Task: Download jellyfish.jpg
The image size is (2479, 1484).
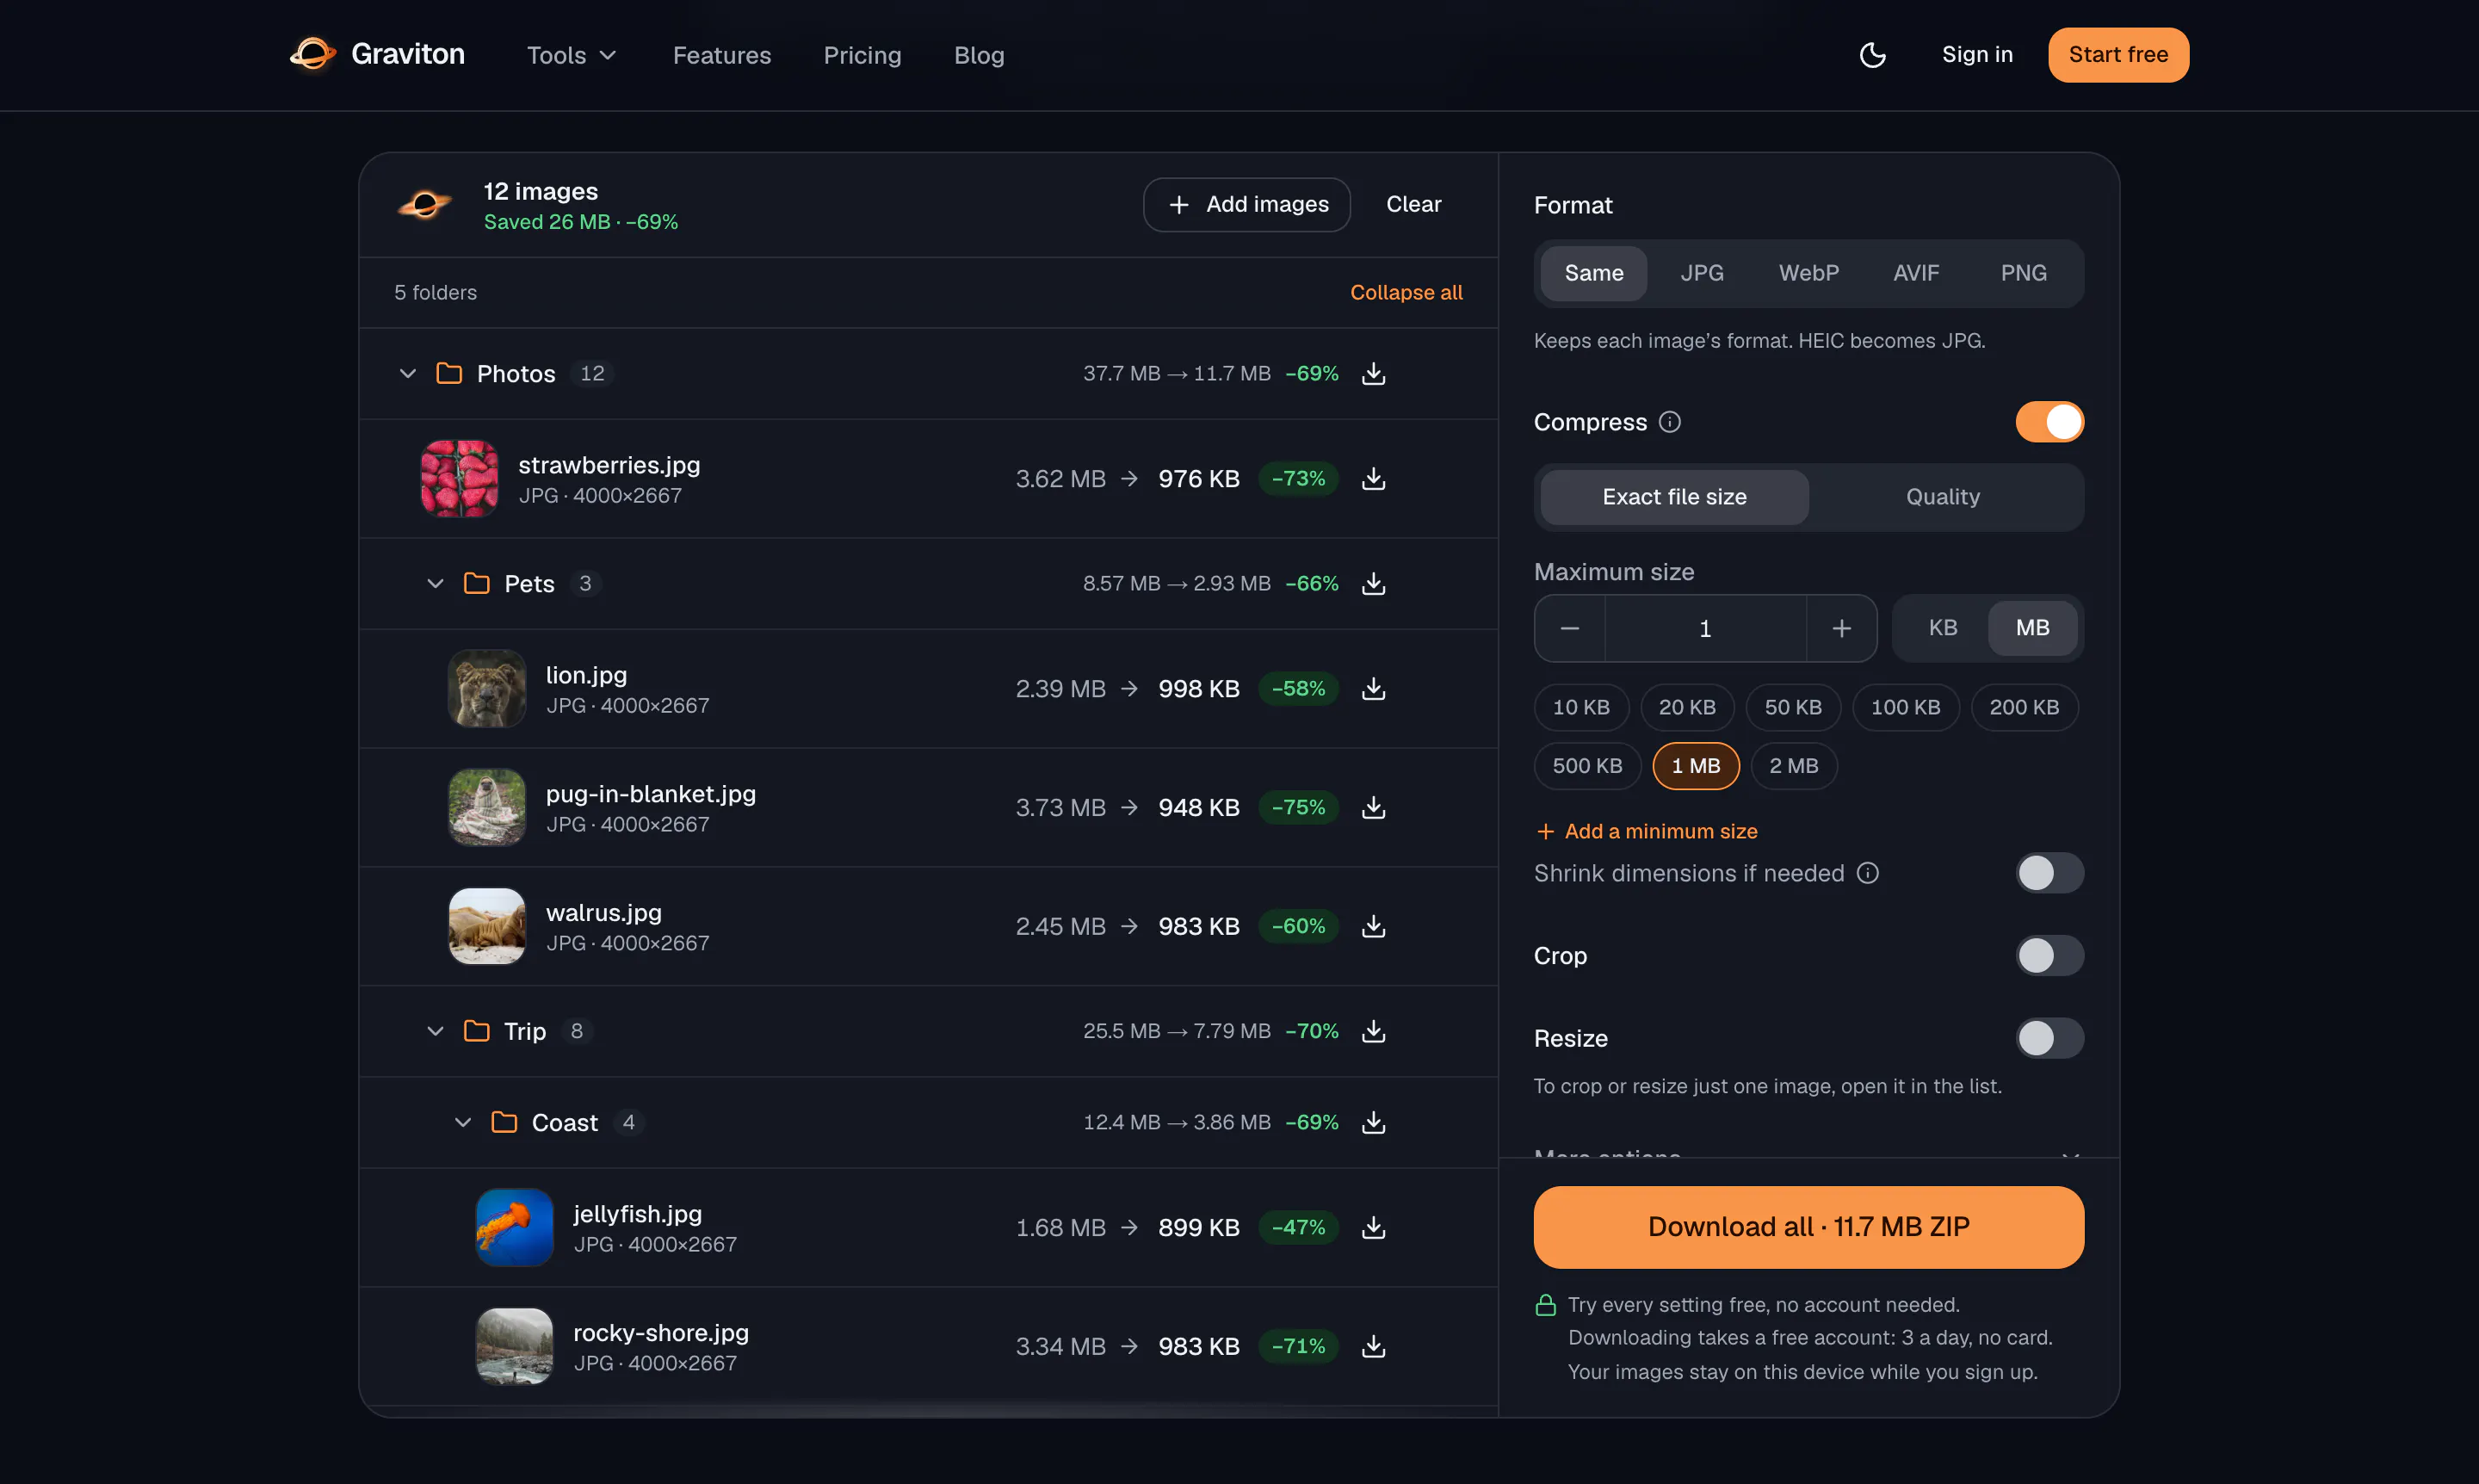Action: click(x=1374, y=1227)
